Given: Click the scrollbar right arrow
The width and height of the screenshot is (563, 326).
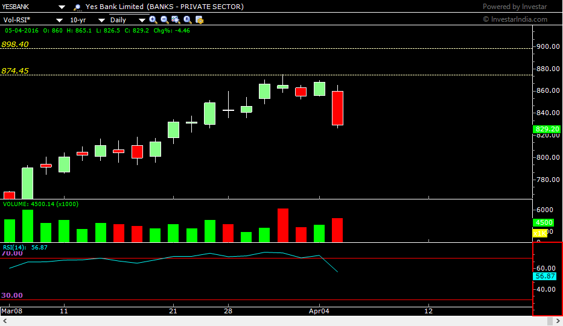Looking at the screenshot, I should click(x=558, y=321).
